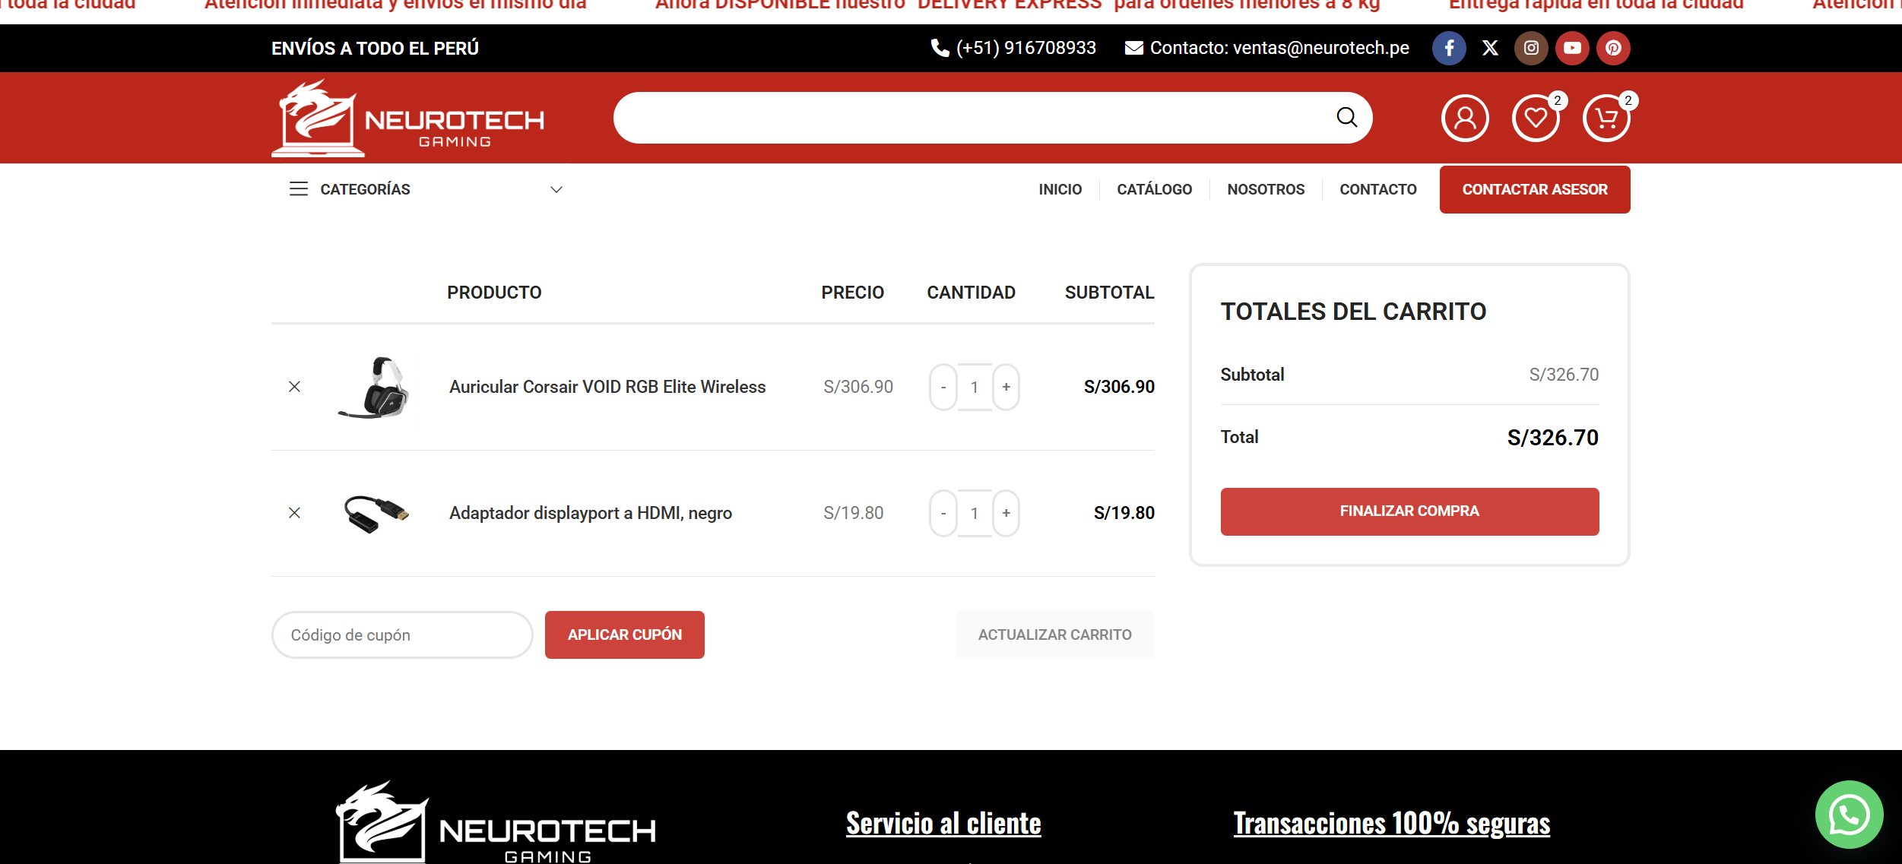Increase Corsair VOID headset quantity
The image size is (1902, 864).
tap(1006, 388)
